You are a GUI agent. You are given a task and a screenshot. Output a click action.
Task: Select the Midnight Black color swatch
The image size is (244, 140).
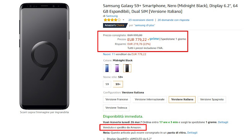click(127, 68)
